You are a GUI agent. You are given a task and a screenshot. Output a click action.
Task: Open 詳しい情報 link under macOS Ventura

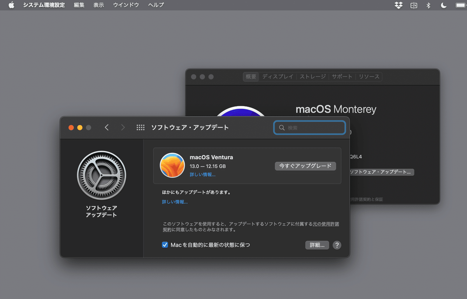pyautogui.click(x=202, y=175)
